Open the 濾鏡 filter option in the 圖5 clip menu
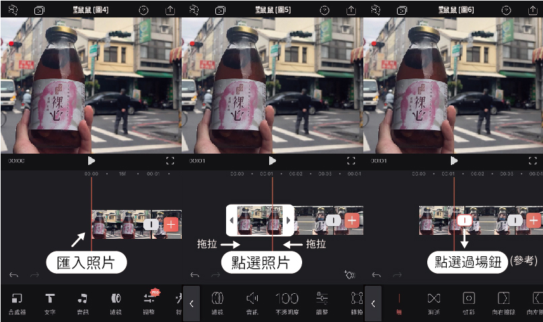 pyautogui.click(x=217, y=303)
